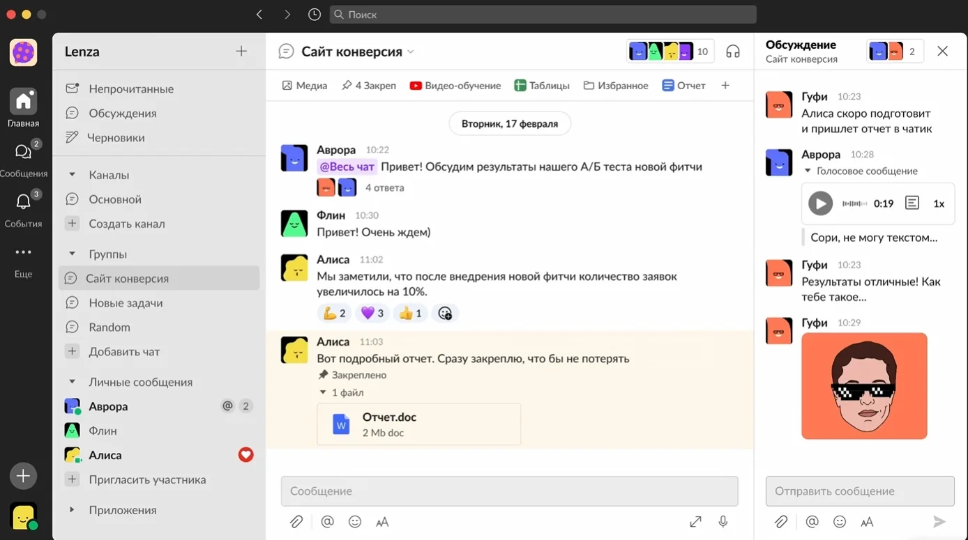This screenshot has width=968, height=540.
Task: Open the emoji picker in main message box
Action: (355, 522)
